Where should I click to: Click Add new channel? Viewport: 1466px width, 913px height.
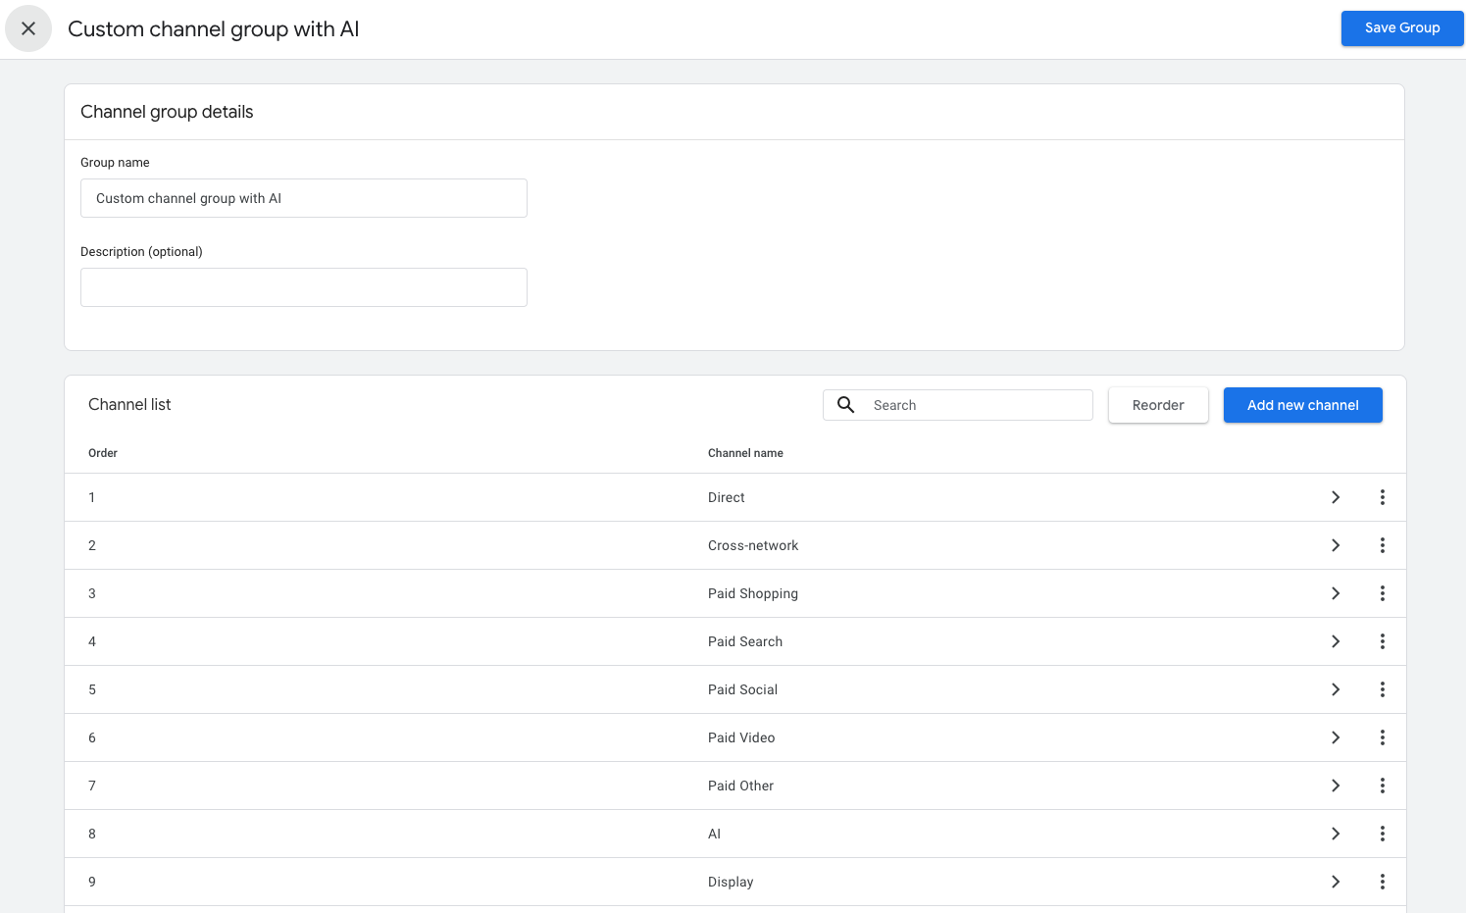pos(1303,405)
